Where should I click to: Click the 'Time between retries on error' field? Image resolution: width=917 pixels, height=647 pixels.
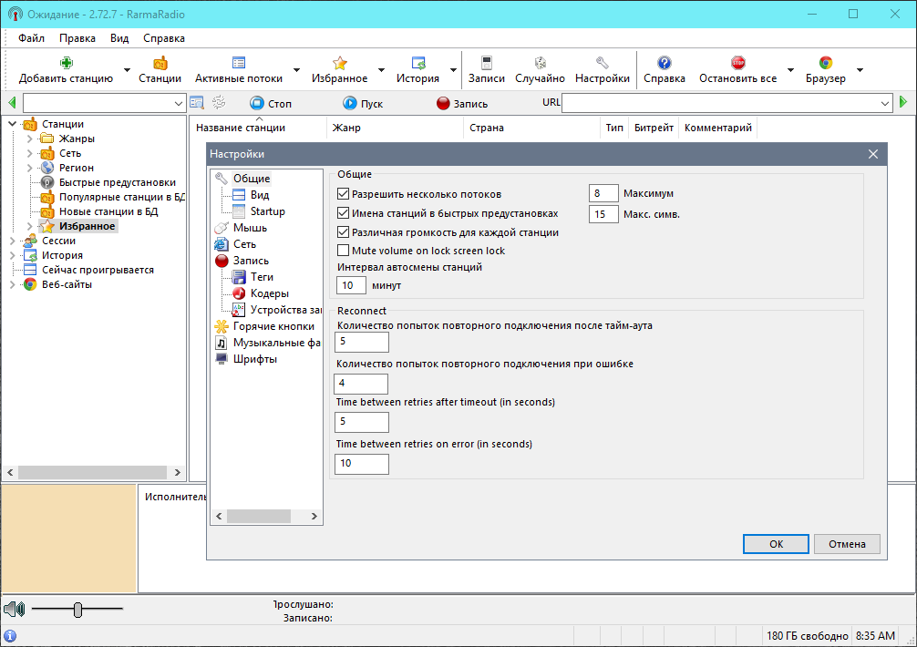click(361, 464)
